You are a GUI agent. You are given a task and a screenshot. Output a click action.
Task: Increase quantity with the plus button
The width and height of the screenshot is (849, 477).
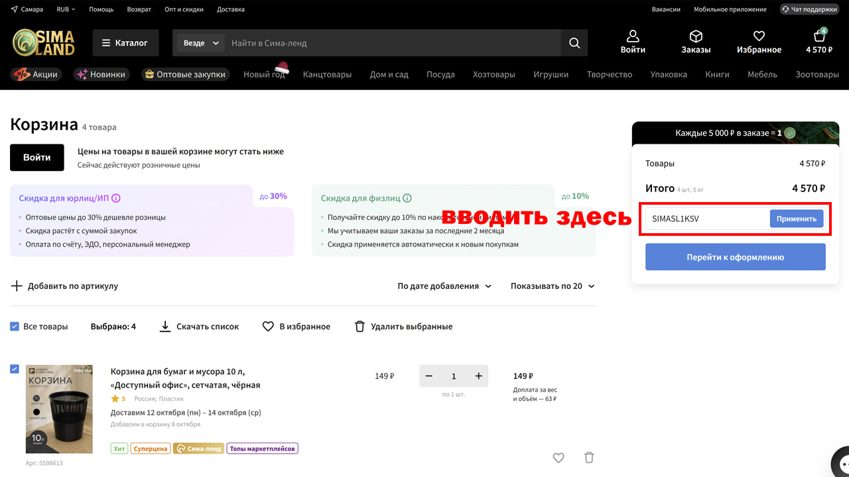(479, 376)
